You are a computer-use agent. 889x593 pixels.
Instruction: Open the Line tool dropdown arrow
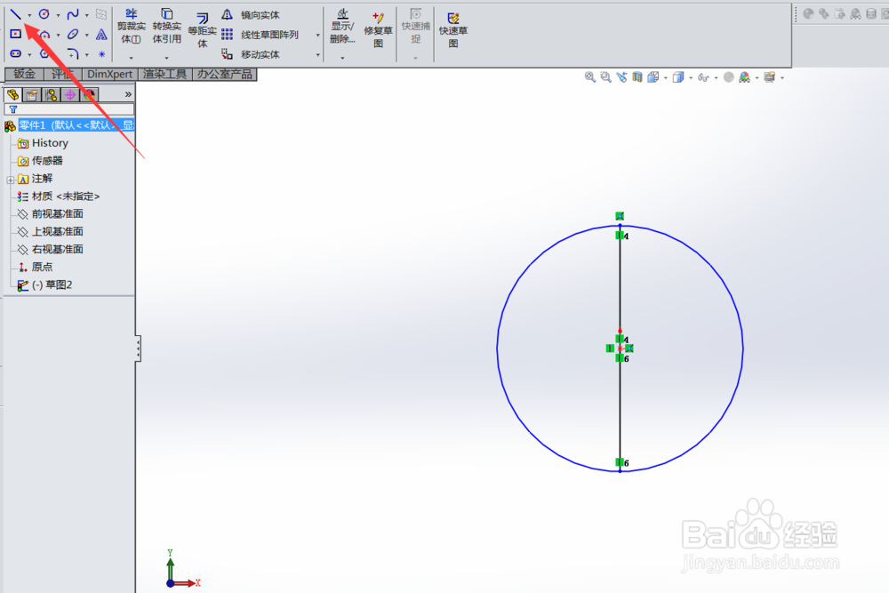tap(29, 15)
